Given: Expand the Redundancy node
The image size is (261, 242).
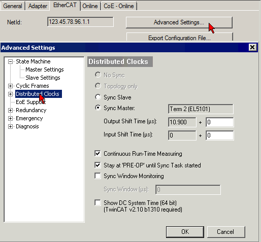Looking at the screenshot, I should 10,110.
